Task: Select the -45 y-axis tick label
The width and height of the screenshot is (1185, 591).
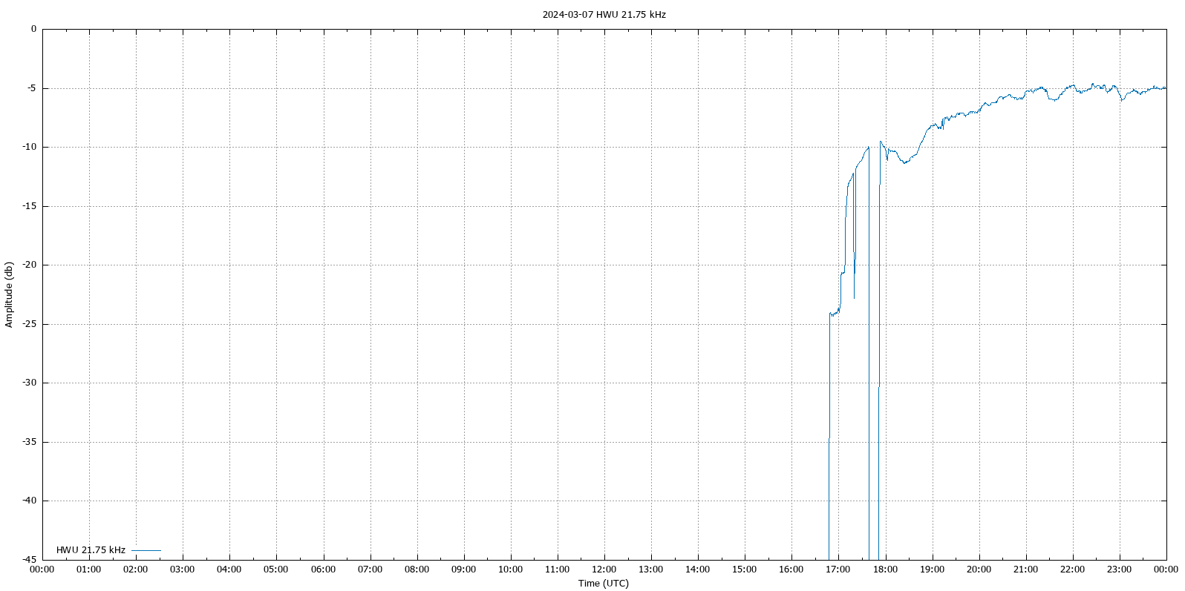Action: click(x=28, y=560)
